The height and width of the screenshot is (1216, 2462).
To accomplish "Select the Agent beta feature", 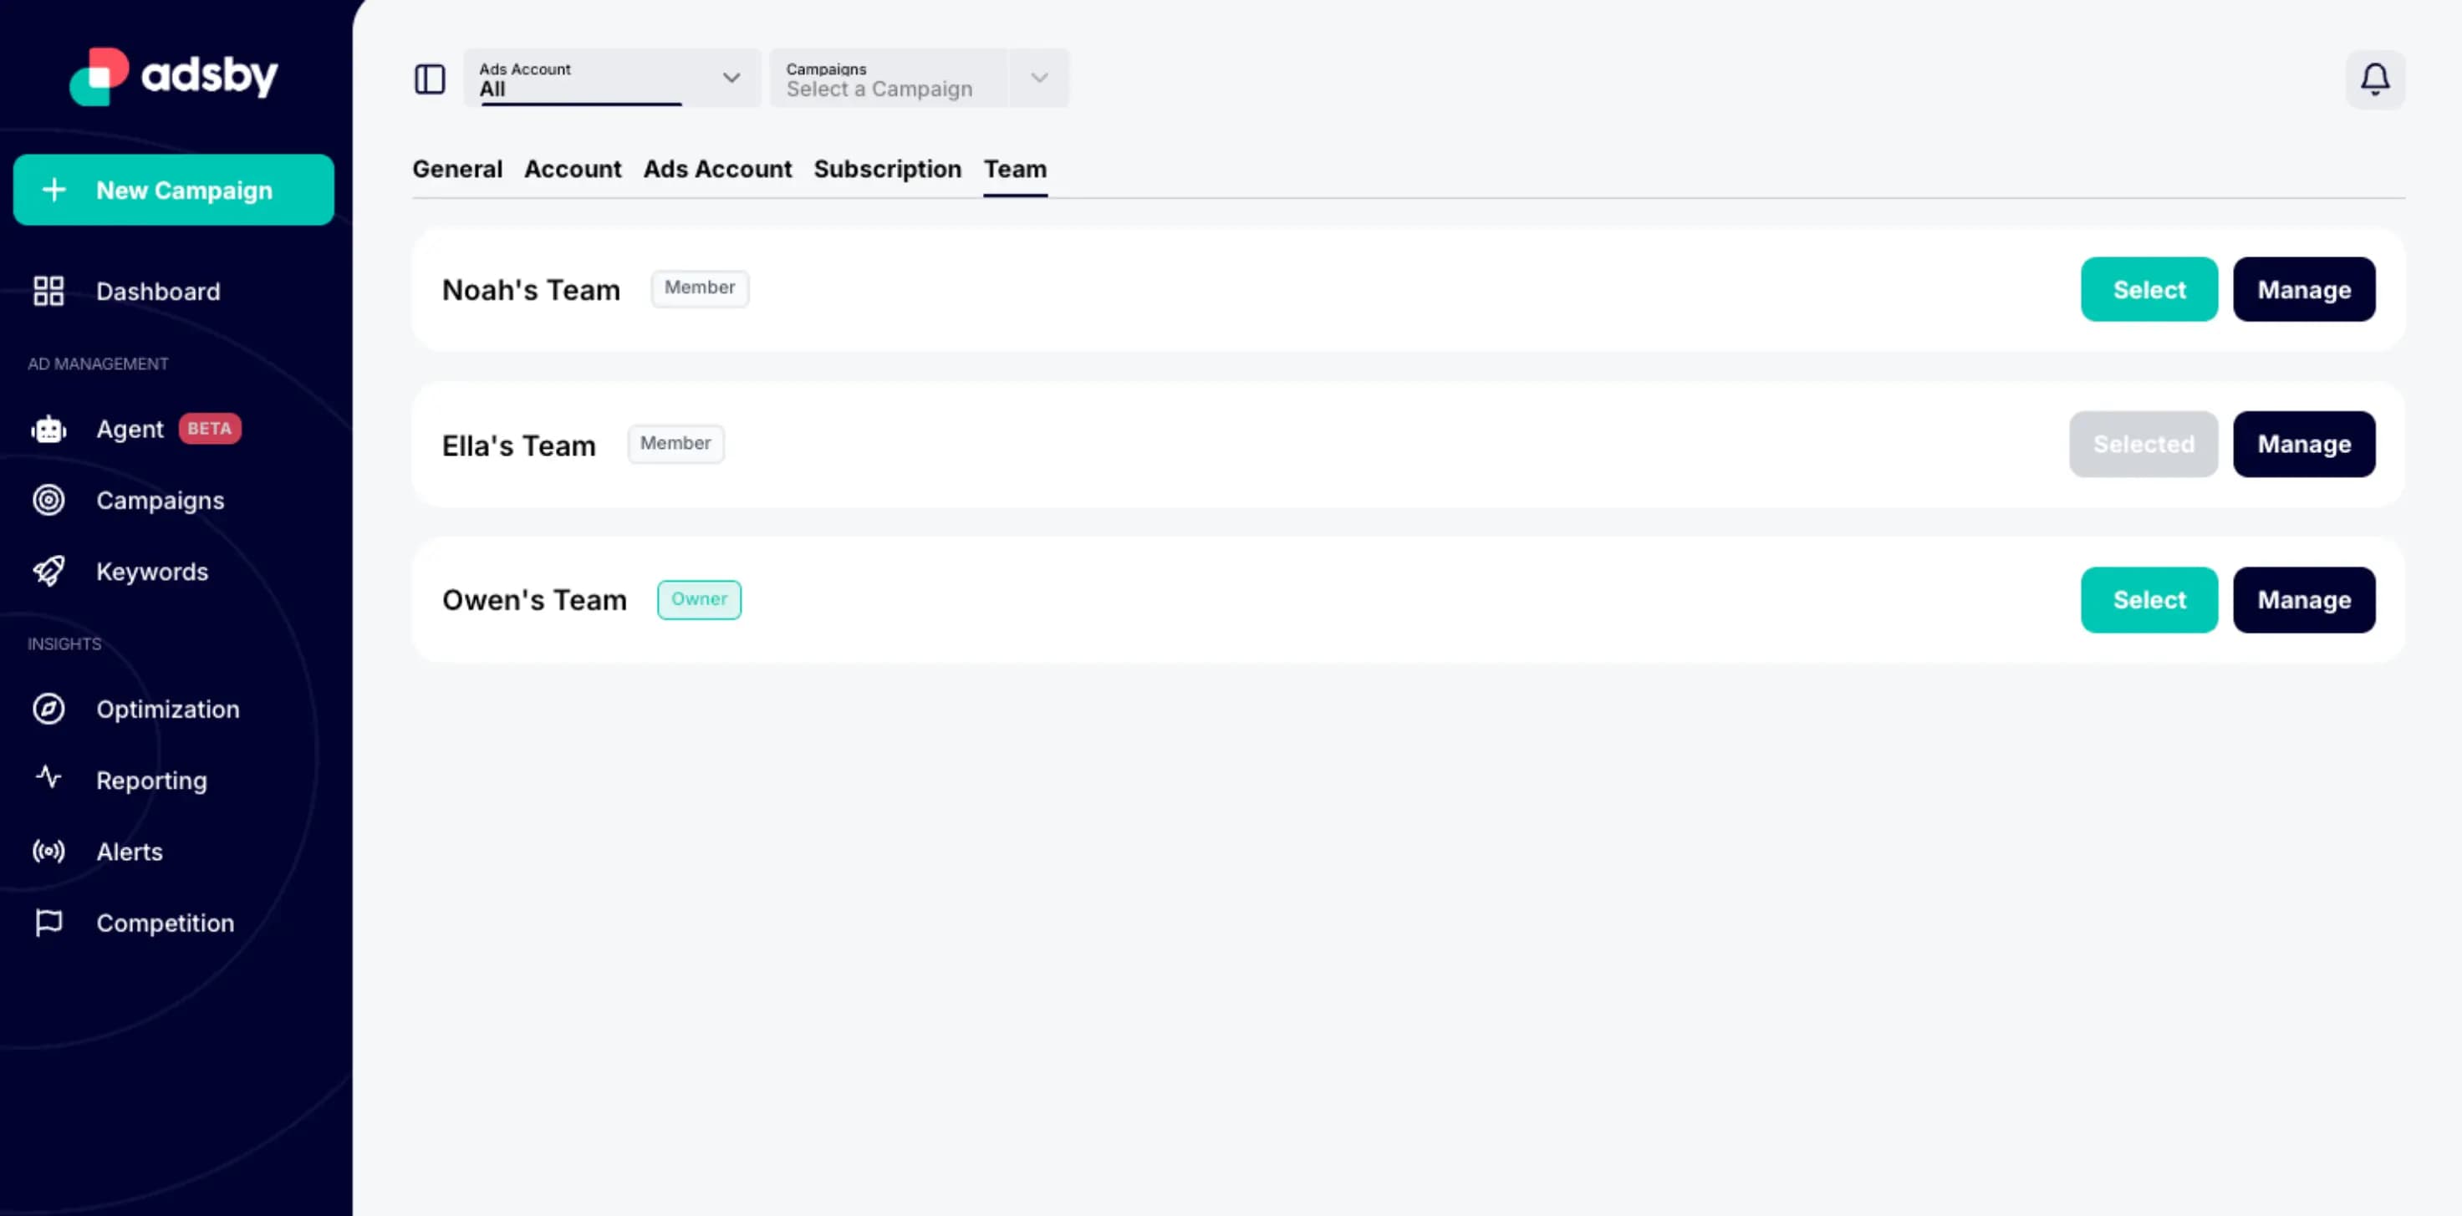I will tap(129, 429).
